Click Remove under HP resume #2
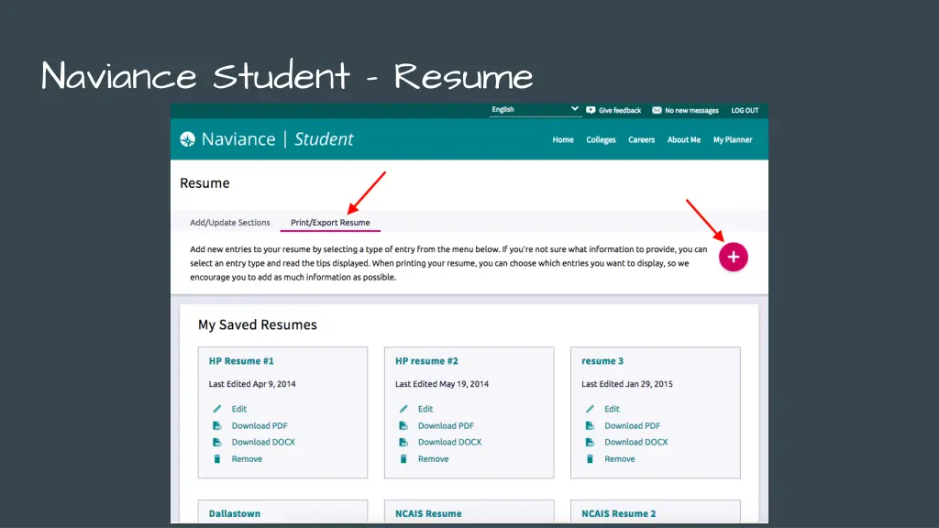The width and height of the screenshot is (939, 528). pos(433,458)
